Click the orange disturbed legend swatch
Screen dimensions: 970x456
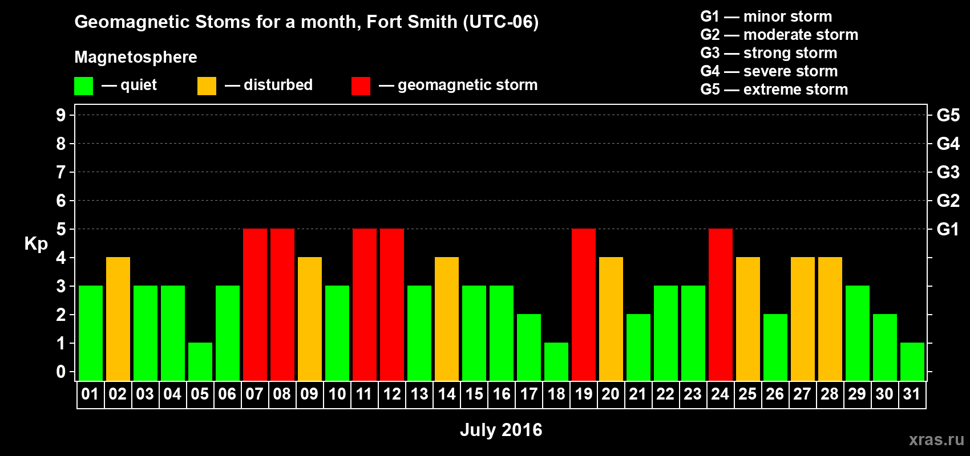[207, 86]
